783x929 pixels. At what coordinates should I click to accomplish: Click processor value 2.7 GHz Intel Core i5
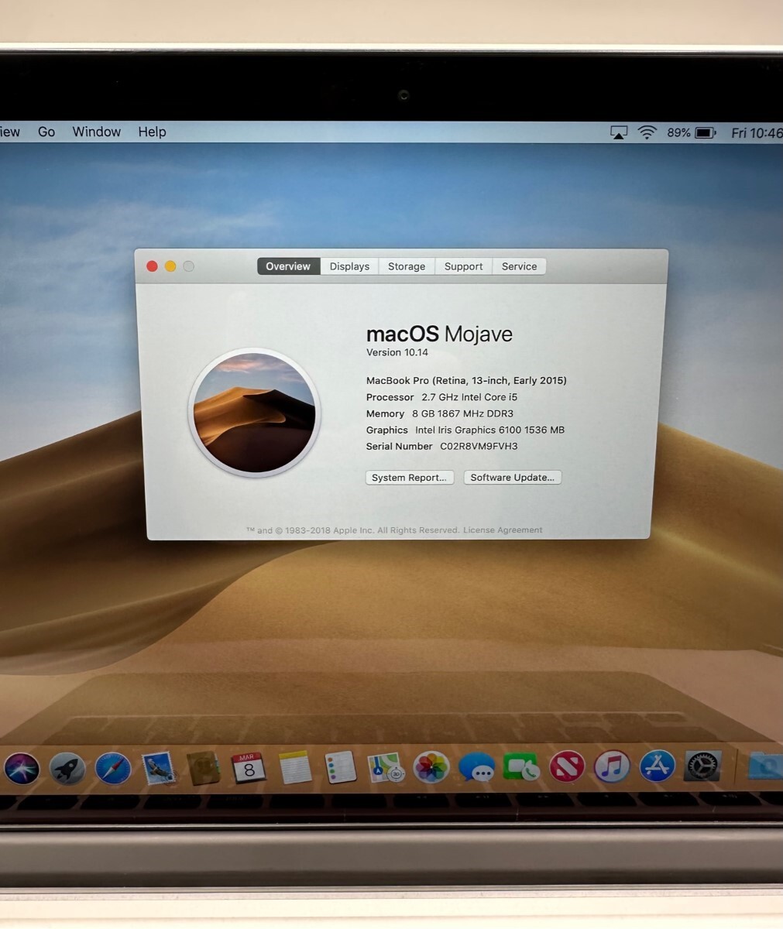469,397
